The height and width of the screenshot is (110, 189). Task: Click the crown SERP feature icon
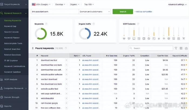point(124,38)
